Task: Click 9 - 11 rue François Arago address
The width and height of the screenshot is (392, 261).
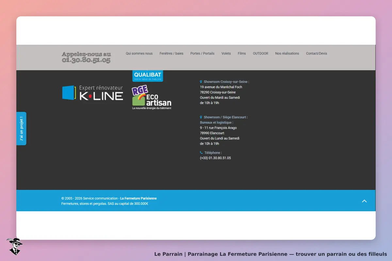Action: [218, 128]
